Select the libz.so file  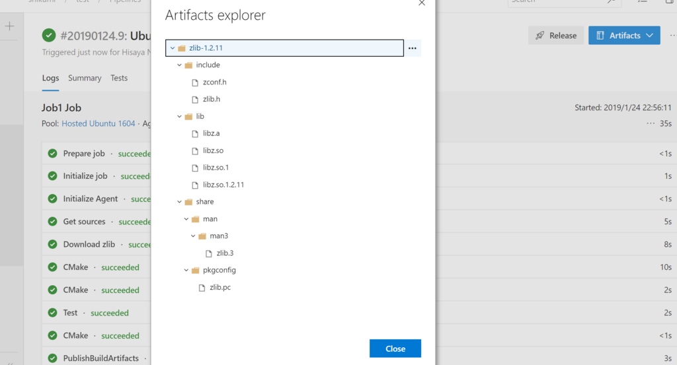[214, 150]
